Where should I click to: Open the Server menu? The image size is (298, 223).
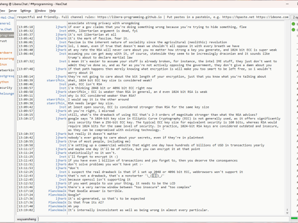13,10
